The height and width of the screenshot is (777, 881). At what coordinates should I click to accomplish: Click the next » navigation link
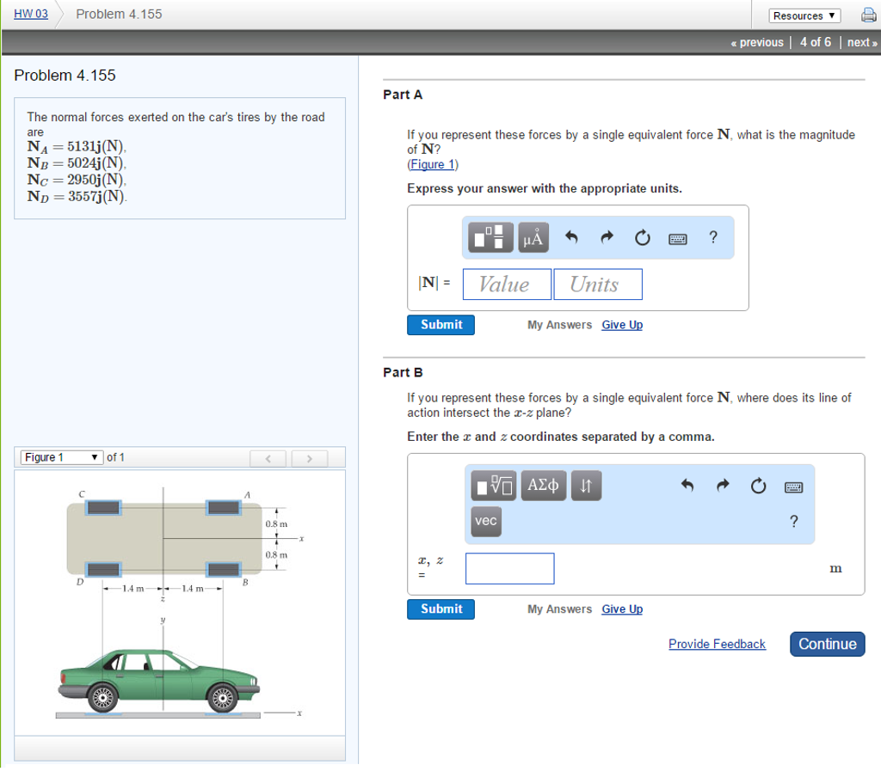click(x=861, y=41)
